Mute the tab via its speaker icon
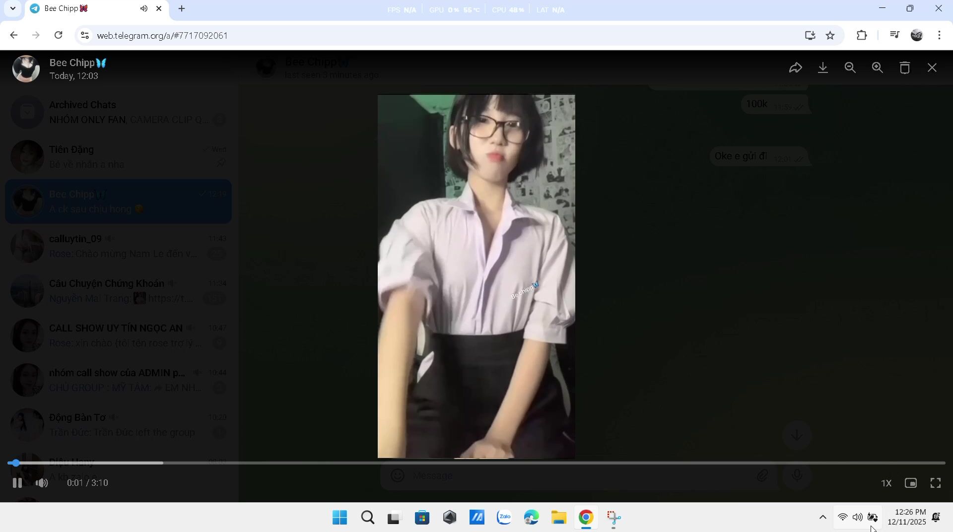The width and height of the screenshot is (953, 532). [144, 8]
